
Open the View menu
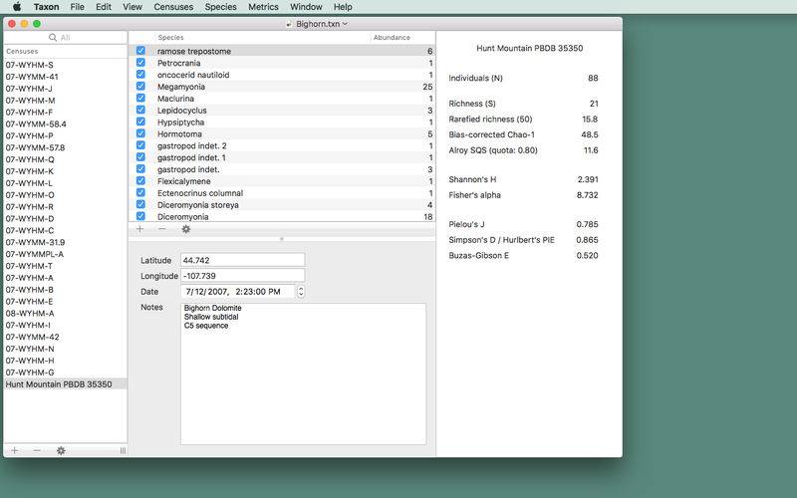tap(133, 7)
